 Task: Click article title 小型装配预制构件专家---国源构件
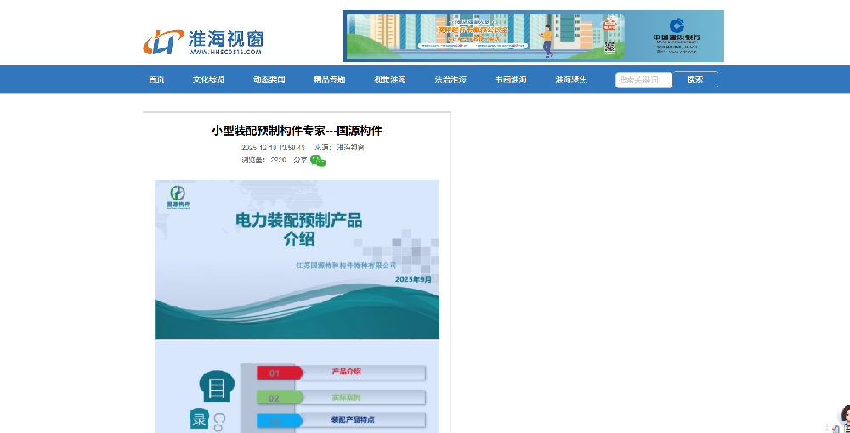click(x=297, y=131)
